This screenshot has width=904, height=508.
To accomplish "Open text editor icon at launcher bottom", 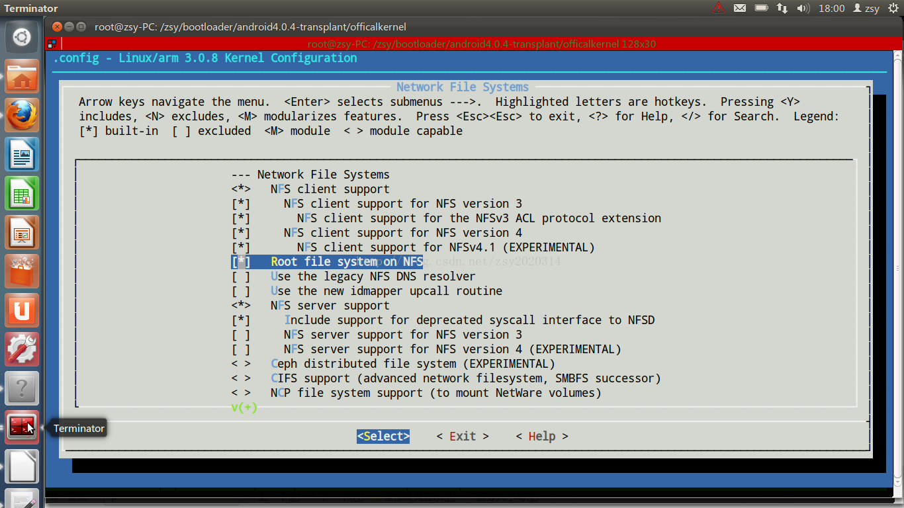I will [x=22, y=499].
